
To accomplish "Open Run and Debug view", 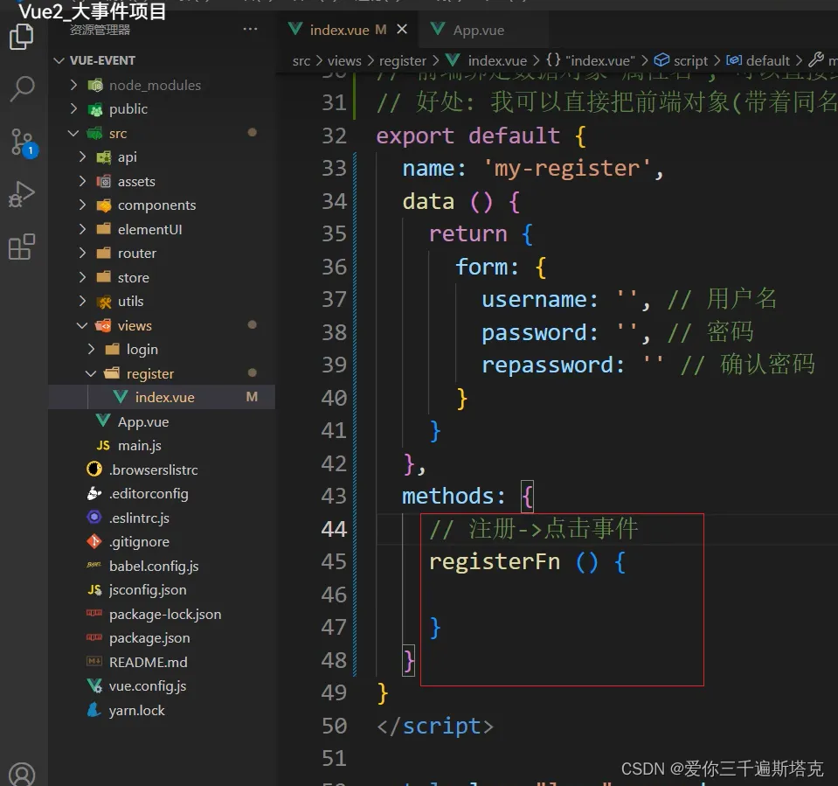I will coord(21,194).
